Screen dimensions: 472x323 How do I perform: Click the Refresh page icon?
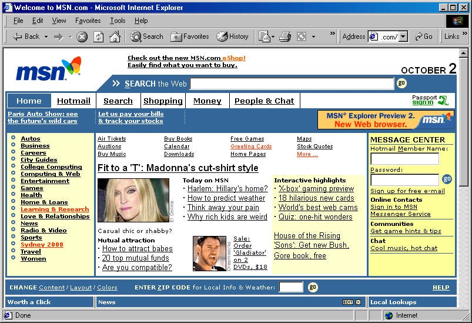click(98, 36)
